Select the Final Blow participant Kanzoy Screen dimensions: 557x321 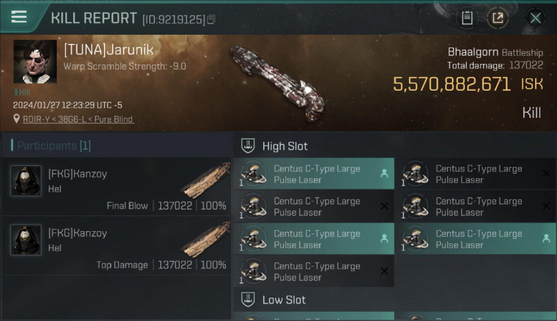117,187
